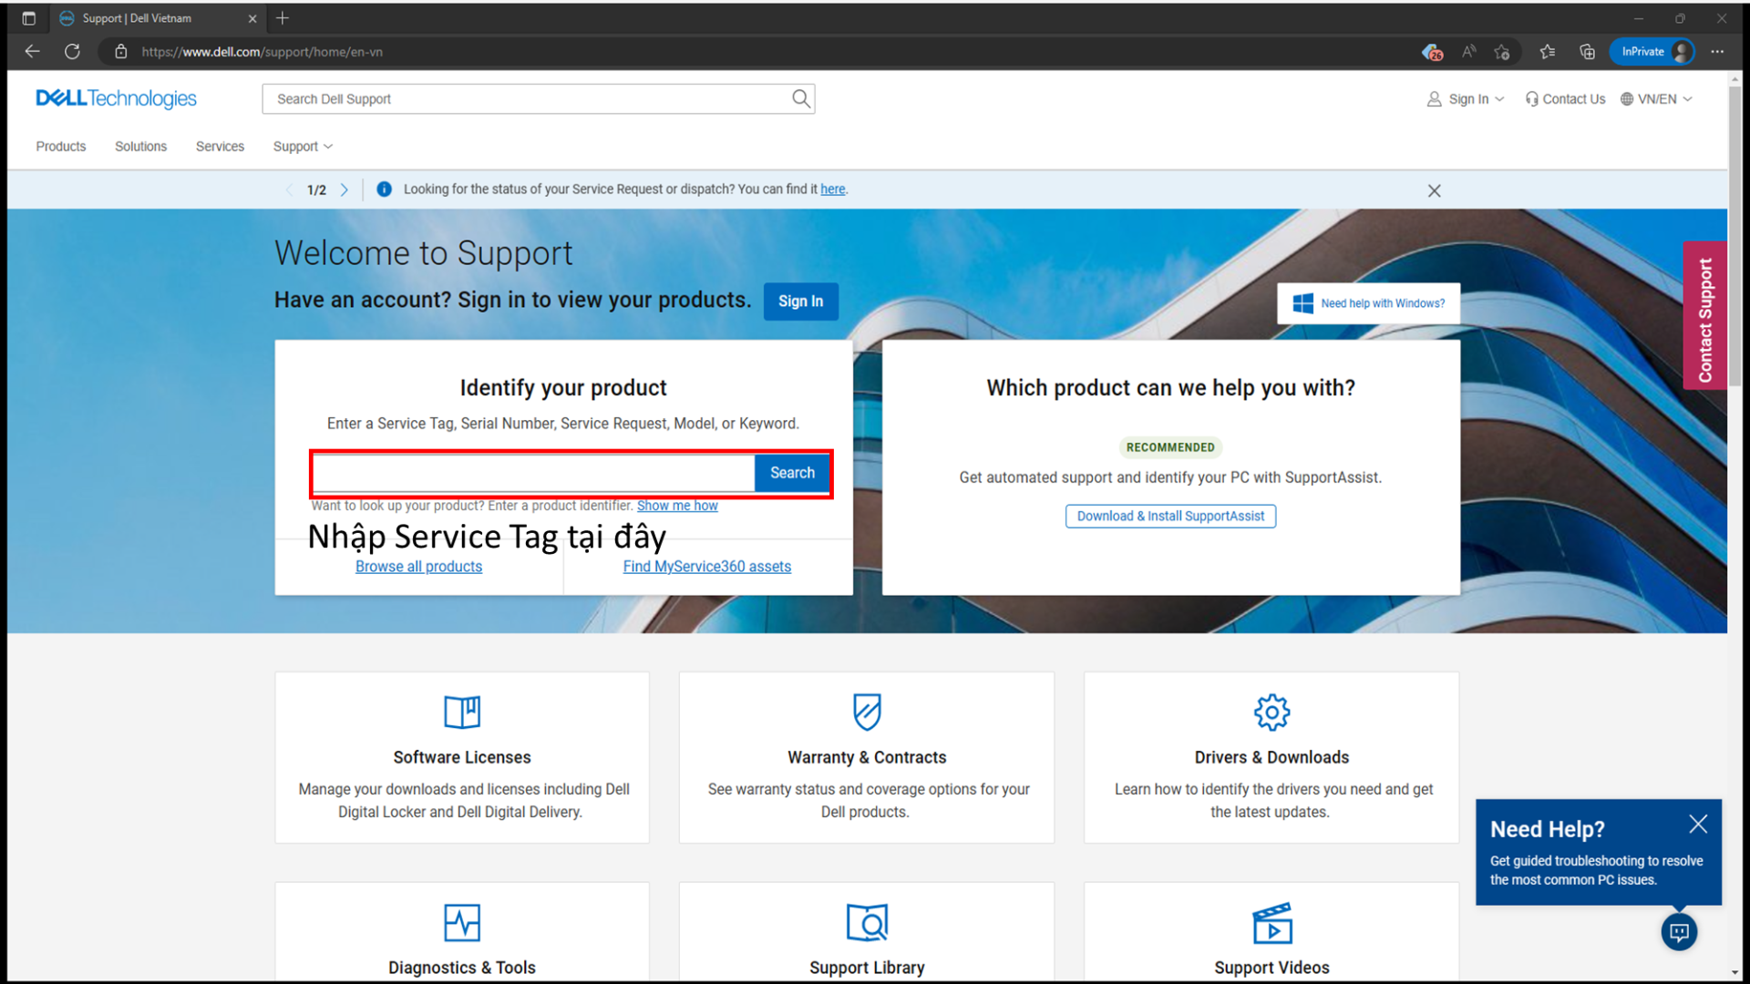
Task: Open the 'Show me how' link
Action: coord(677,506)
